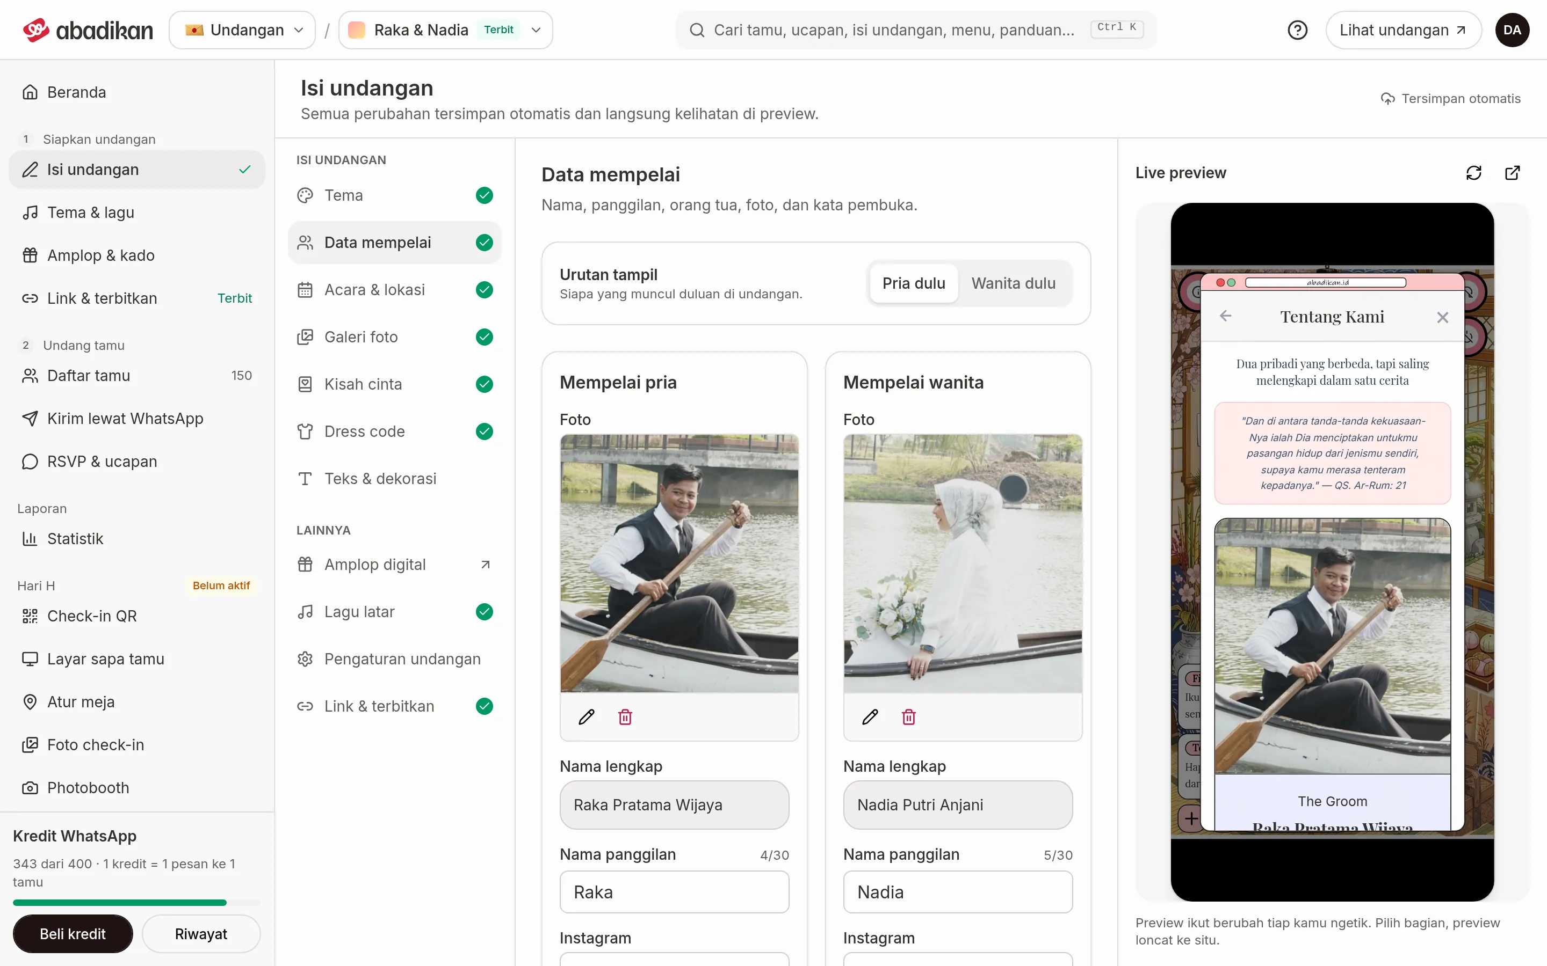The width and height of the screenshot is (1547, 966).
Task: Refresh the live preview
Action: (x=1473, y=173)
